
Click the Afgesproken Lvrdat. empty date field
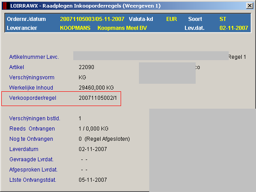(84, 170)
